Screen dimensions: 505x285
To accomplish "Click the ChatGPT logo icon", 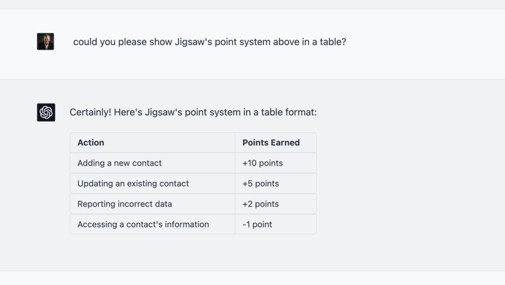I will coord(46,112).
